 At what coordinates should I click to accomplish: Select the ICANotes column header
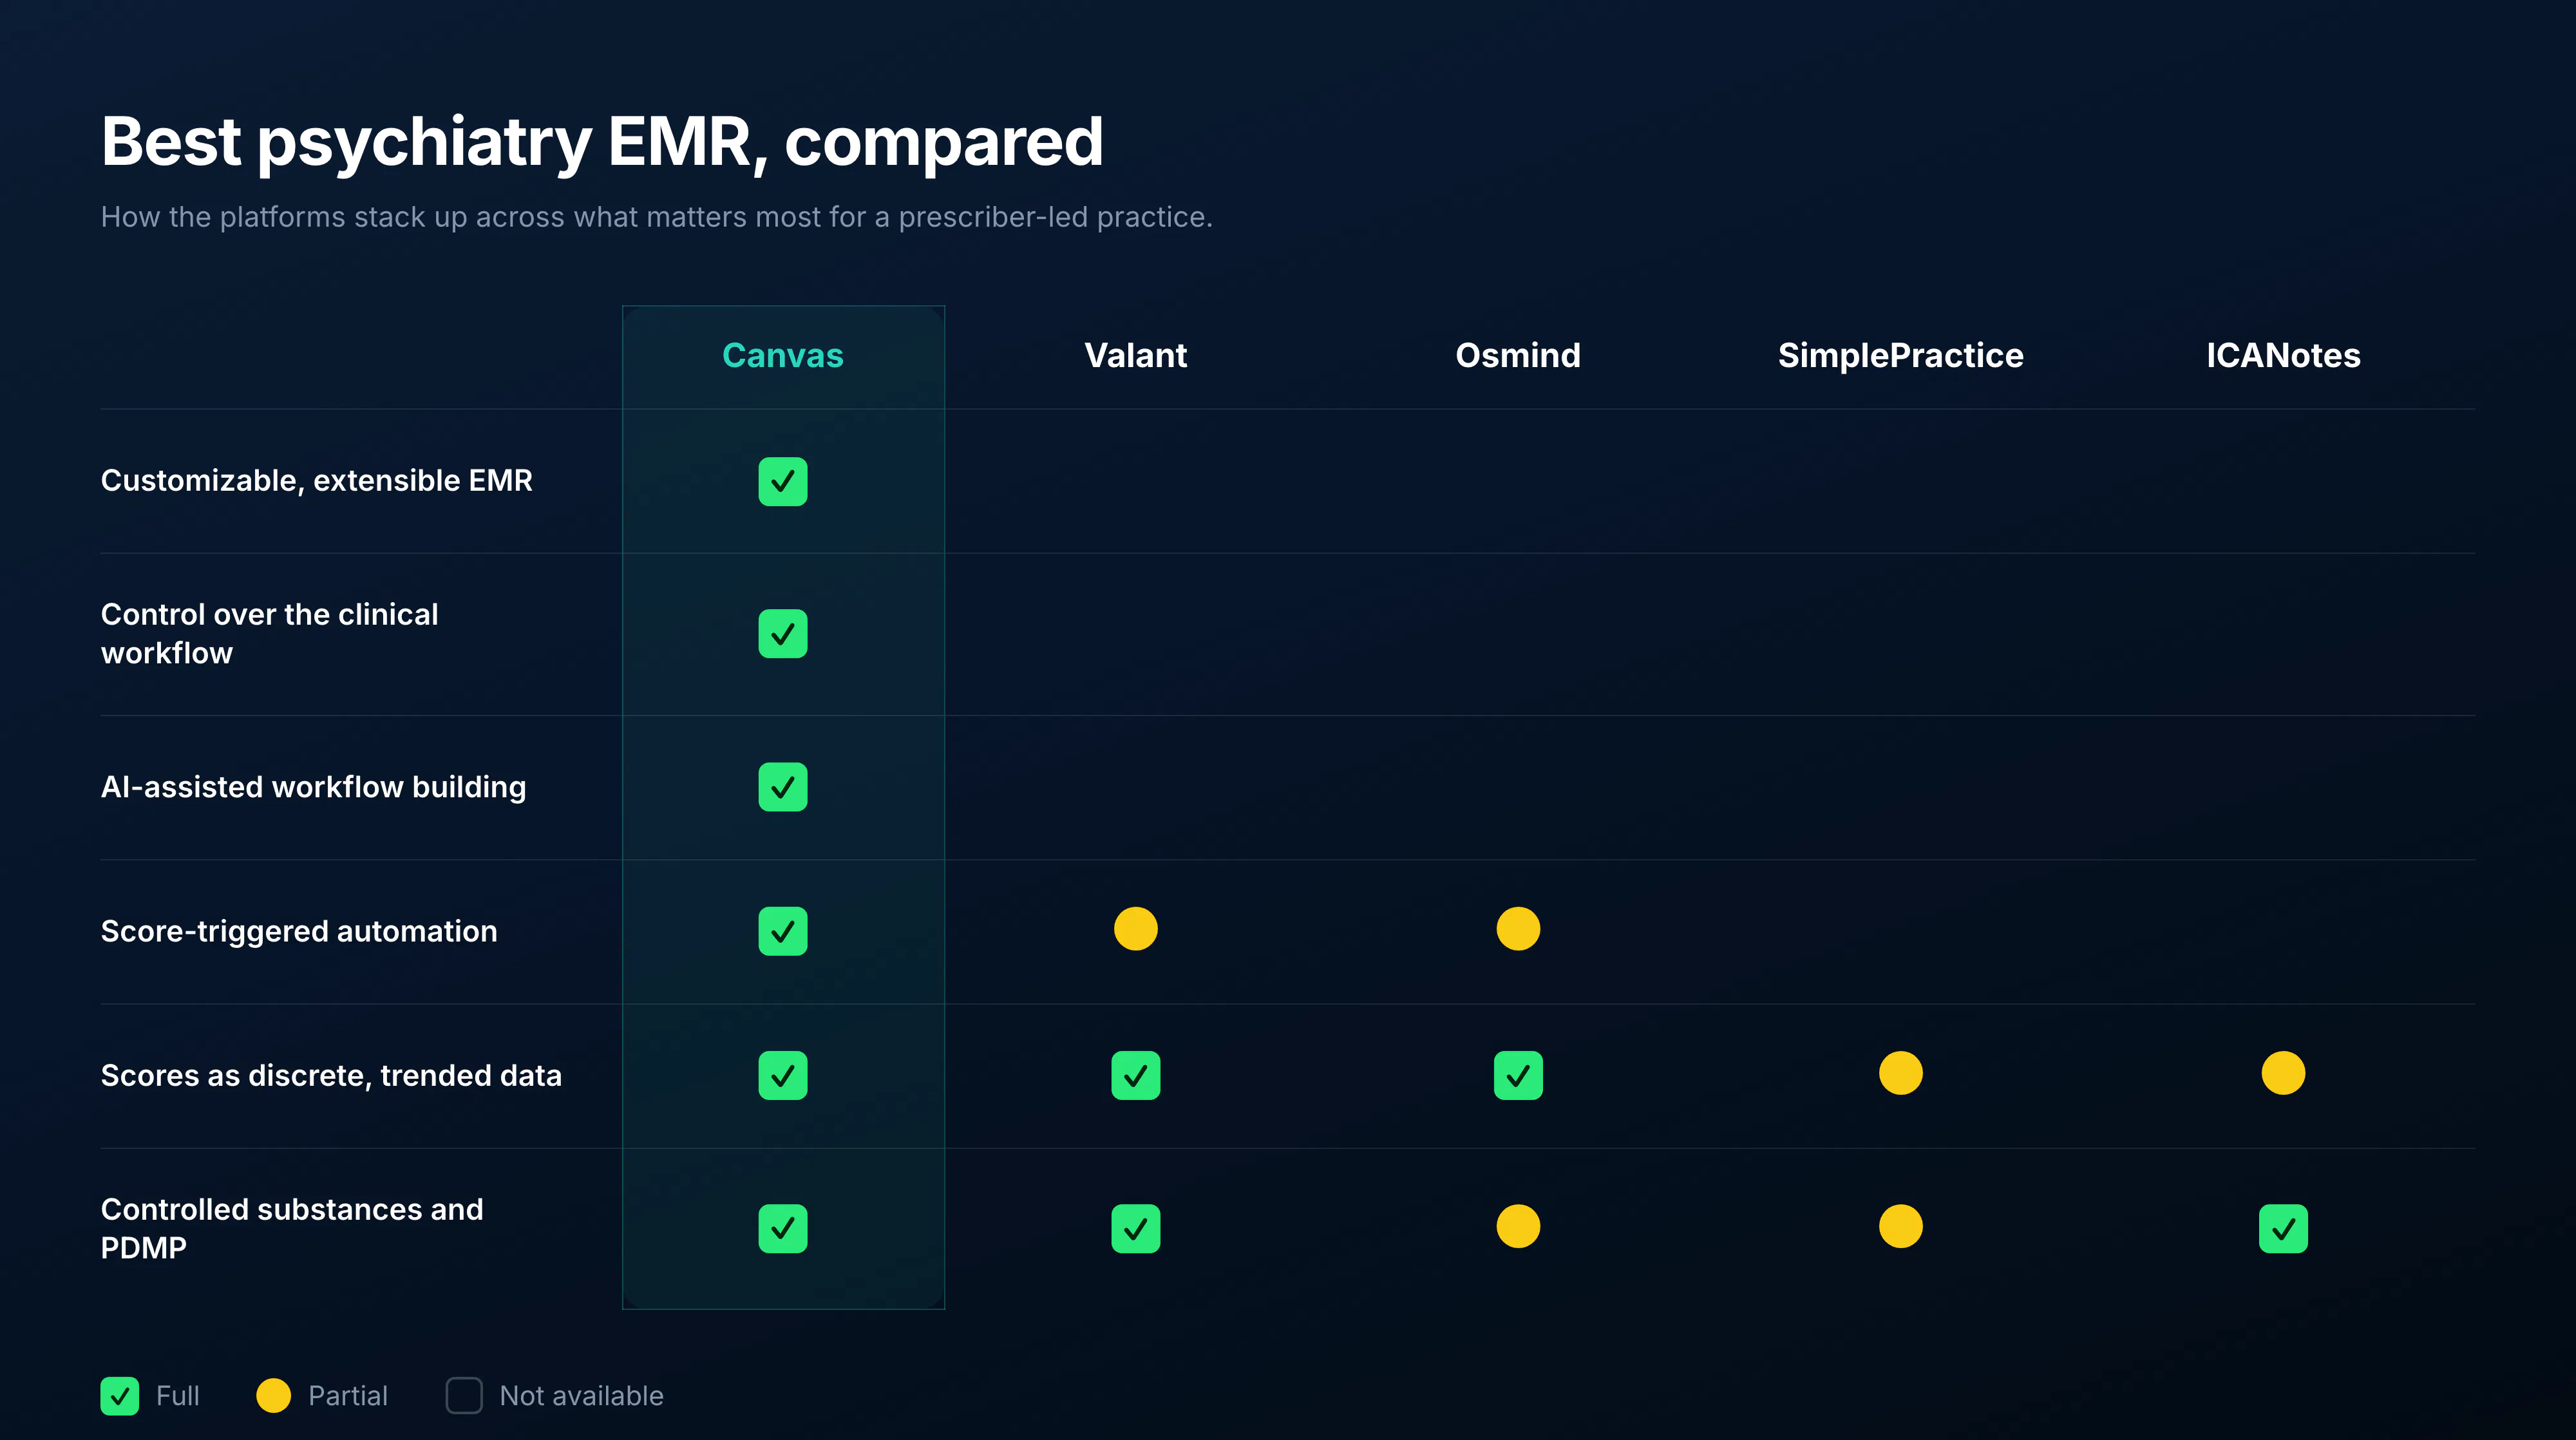pyautogui.click(x=2283, y=355)
